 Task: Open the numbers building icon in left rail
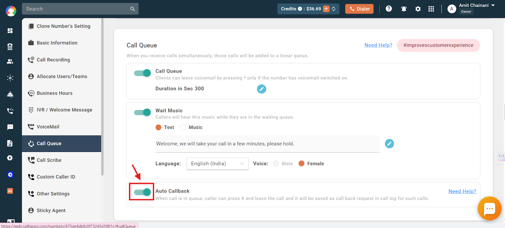[x=10, y=47]
